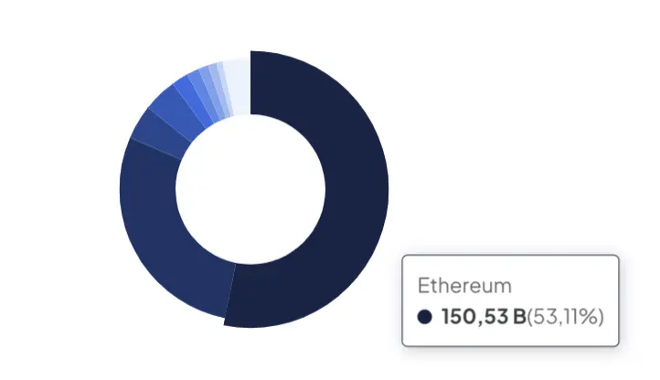Click the (53,11%) percentage label

point(565,316)
